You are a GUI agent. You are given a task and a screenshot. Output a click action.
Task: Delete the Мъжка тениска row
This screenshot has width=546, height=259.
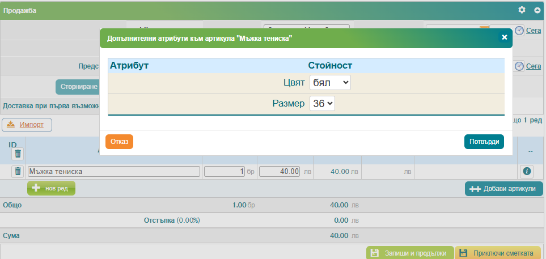click(18, 171)
